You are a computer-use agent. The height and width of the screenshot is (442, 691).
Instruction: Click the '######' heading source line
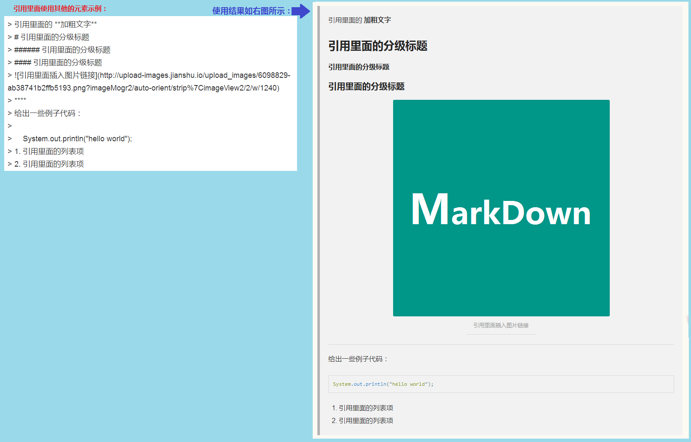click(x=59, y=49)
